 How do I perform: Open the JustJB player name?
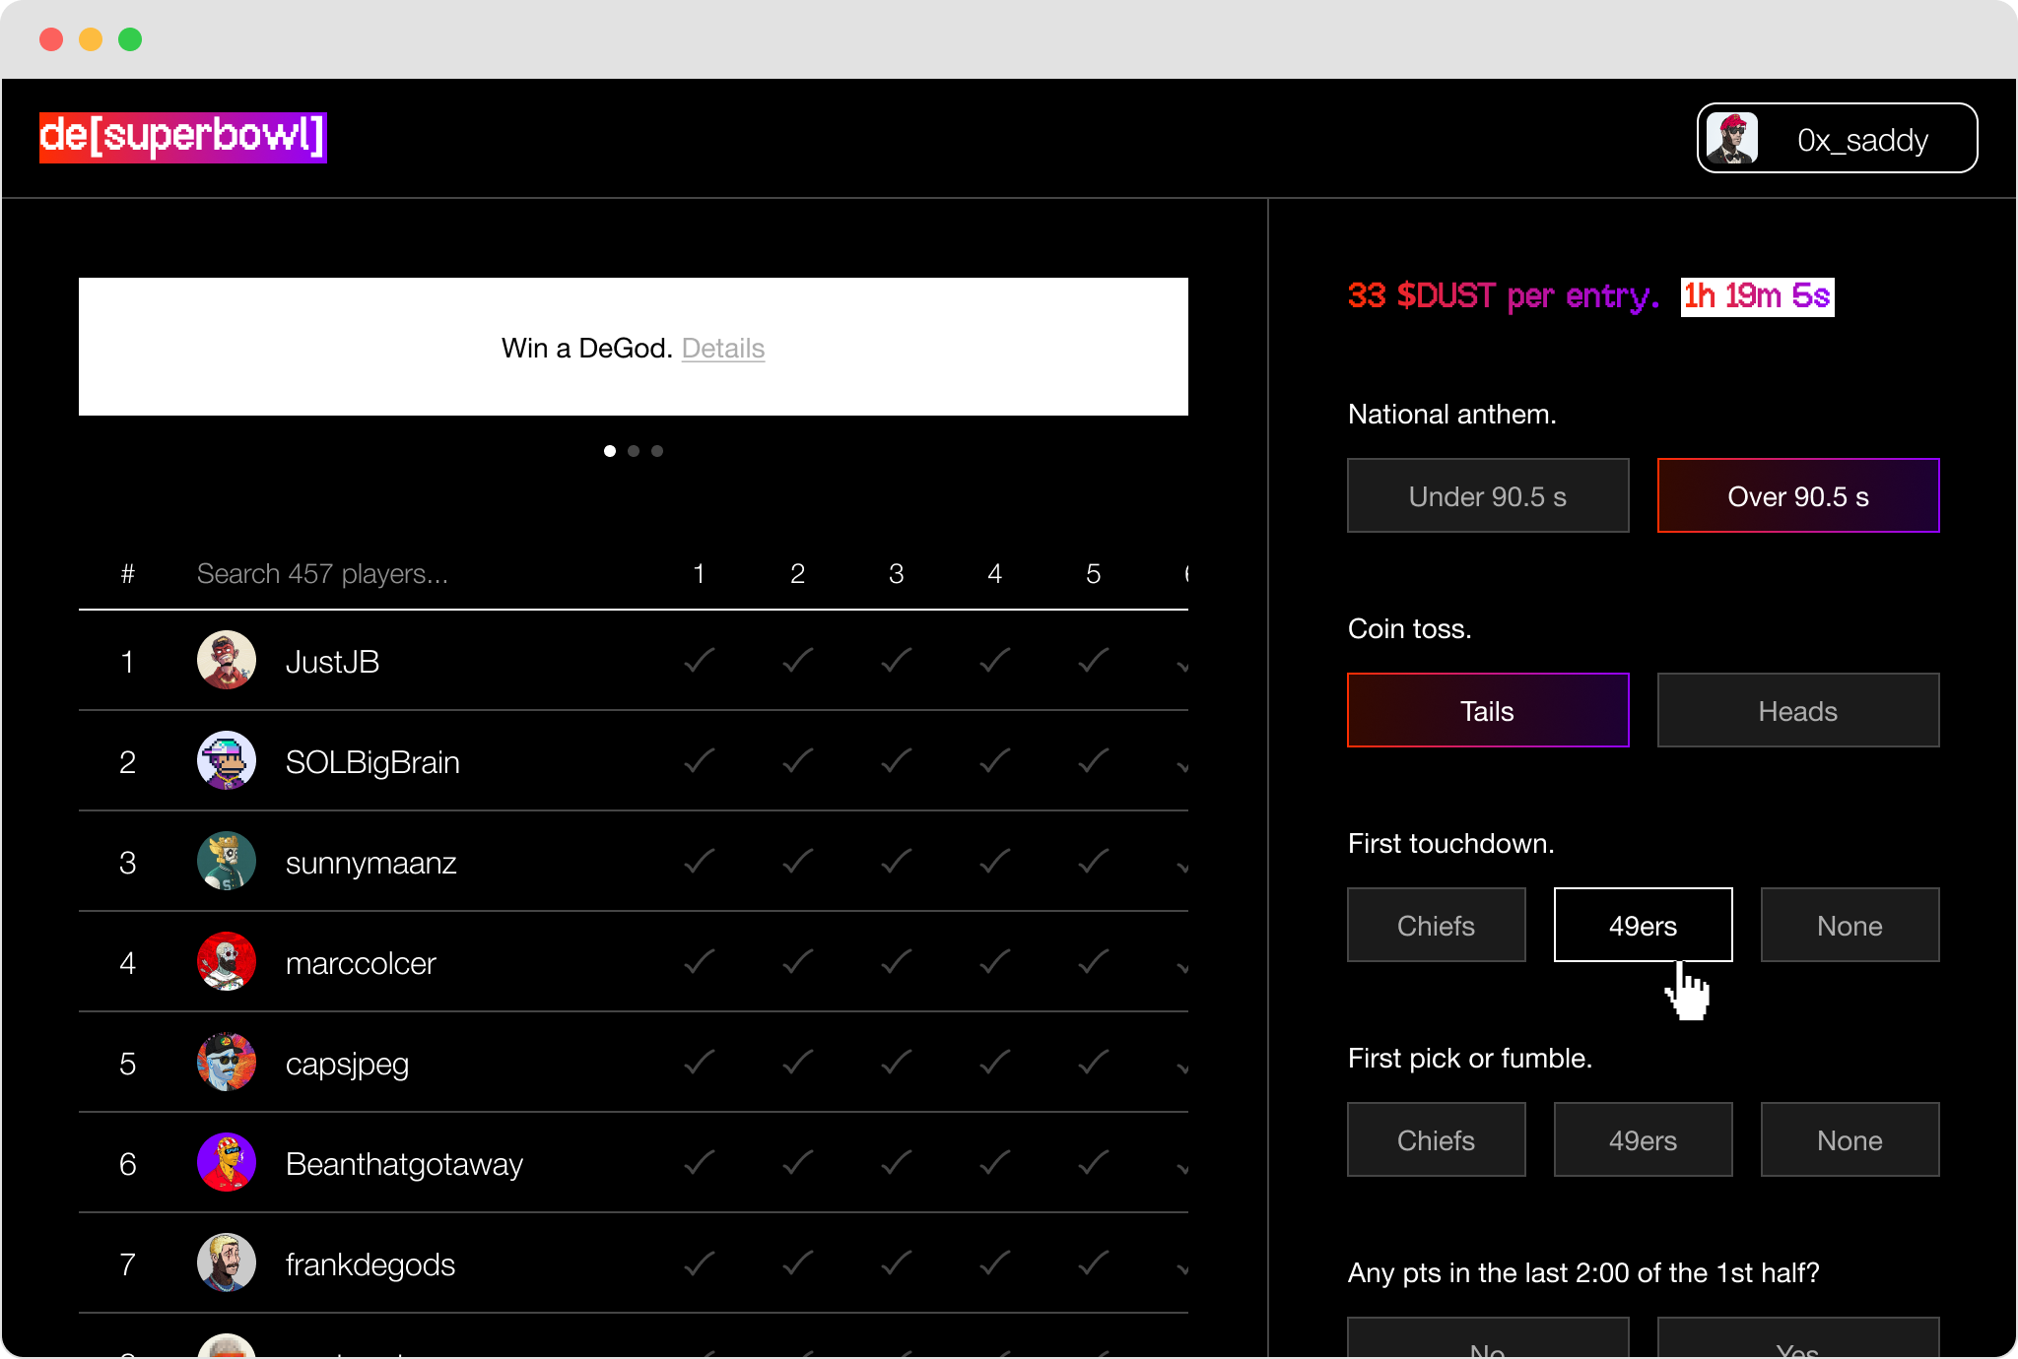[332, 662]
